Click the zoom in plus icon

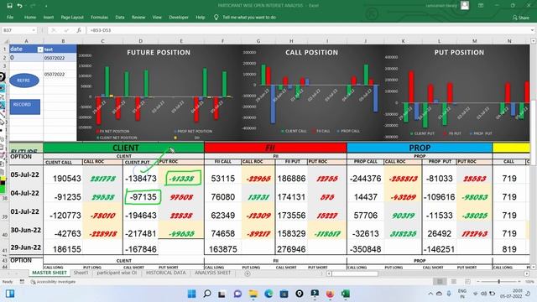[519, 282]
